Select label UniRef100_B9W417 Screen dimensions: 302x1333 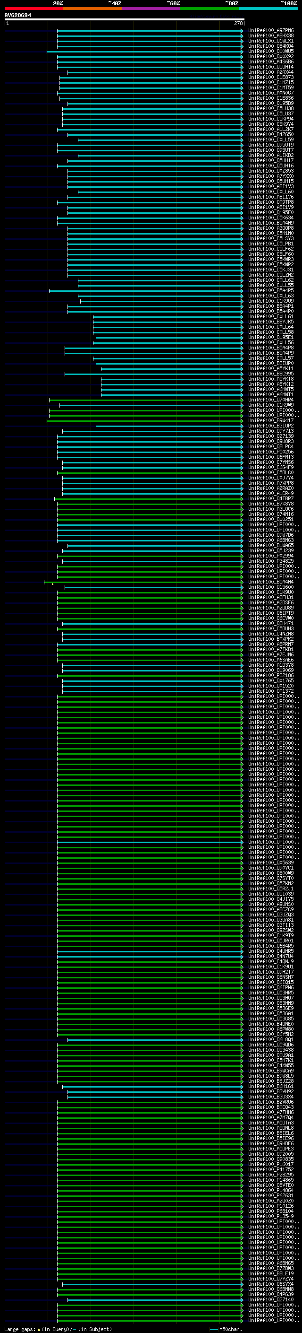point(271,421)
